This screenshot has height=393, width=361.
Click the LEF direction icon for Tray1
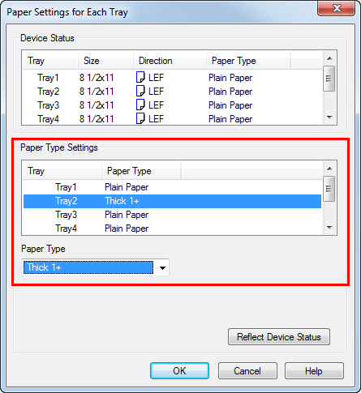140,77
